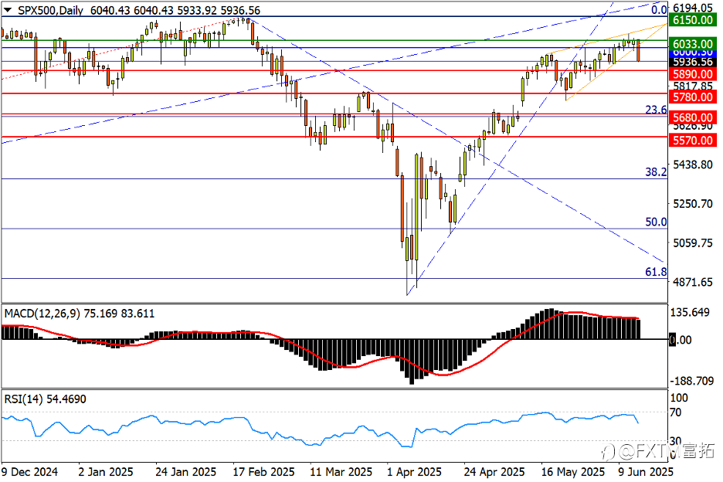Select the 61.8 Fibonacci level label
723x482 pixels.
(656, 272)
